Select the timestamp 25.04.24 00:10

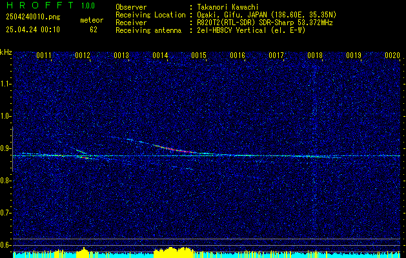tap(33, 30)
